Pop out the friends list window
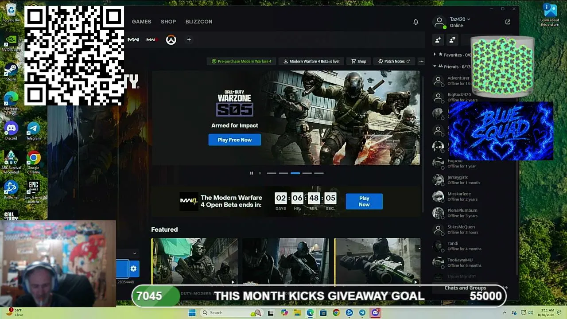Viewport: 567px width, 319px height. coord(508,22)
